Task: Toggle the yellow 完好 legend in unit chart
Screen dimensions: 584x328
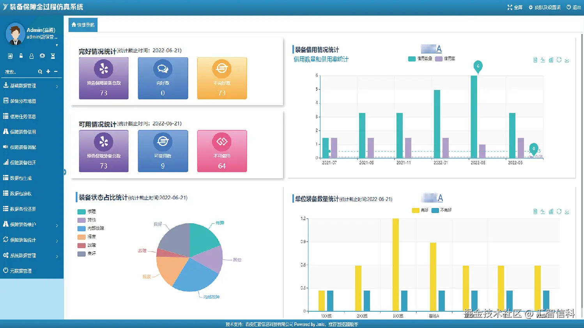Action: pyautogui.click(x=420, y=210)
